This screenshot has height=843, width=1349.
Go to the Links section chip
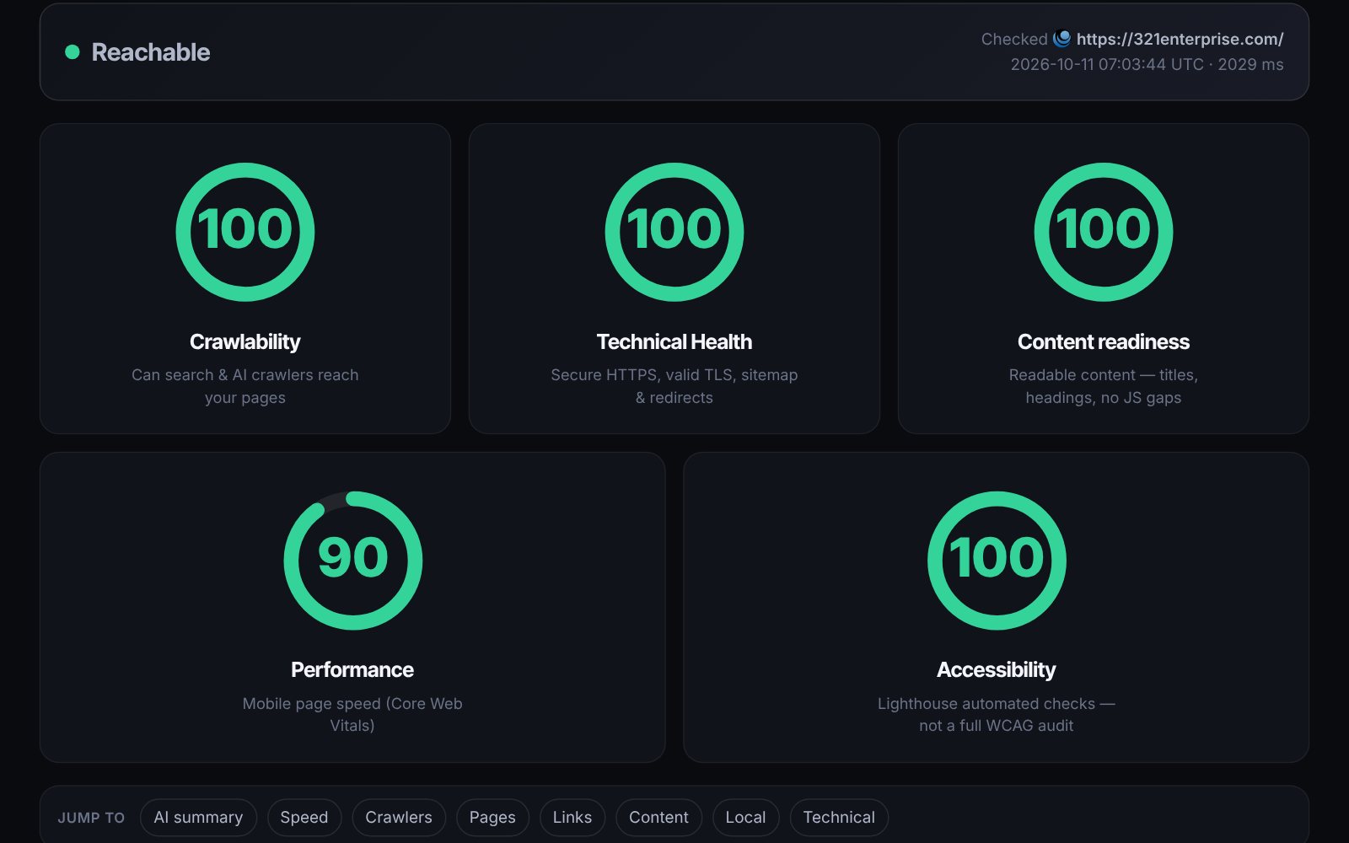coord(572,818)
